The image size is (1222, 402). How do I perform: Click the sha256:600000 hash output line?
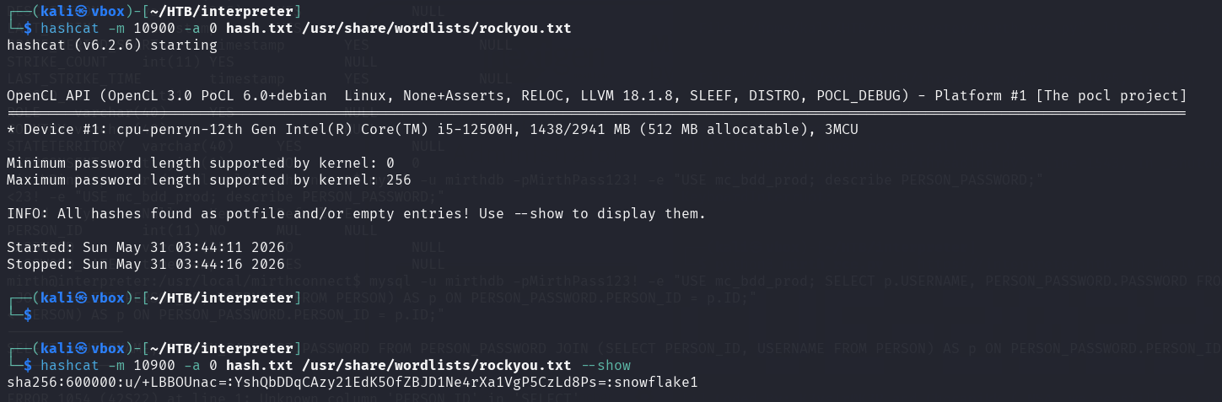pyautogui.click(x=353, y=383)
